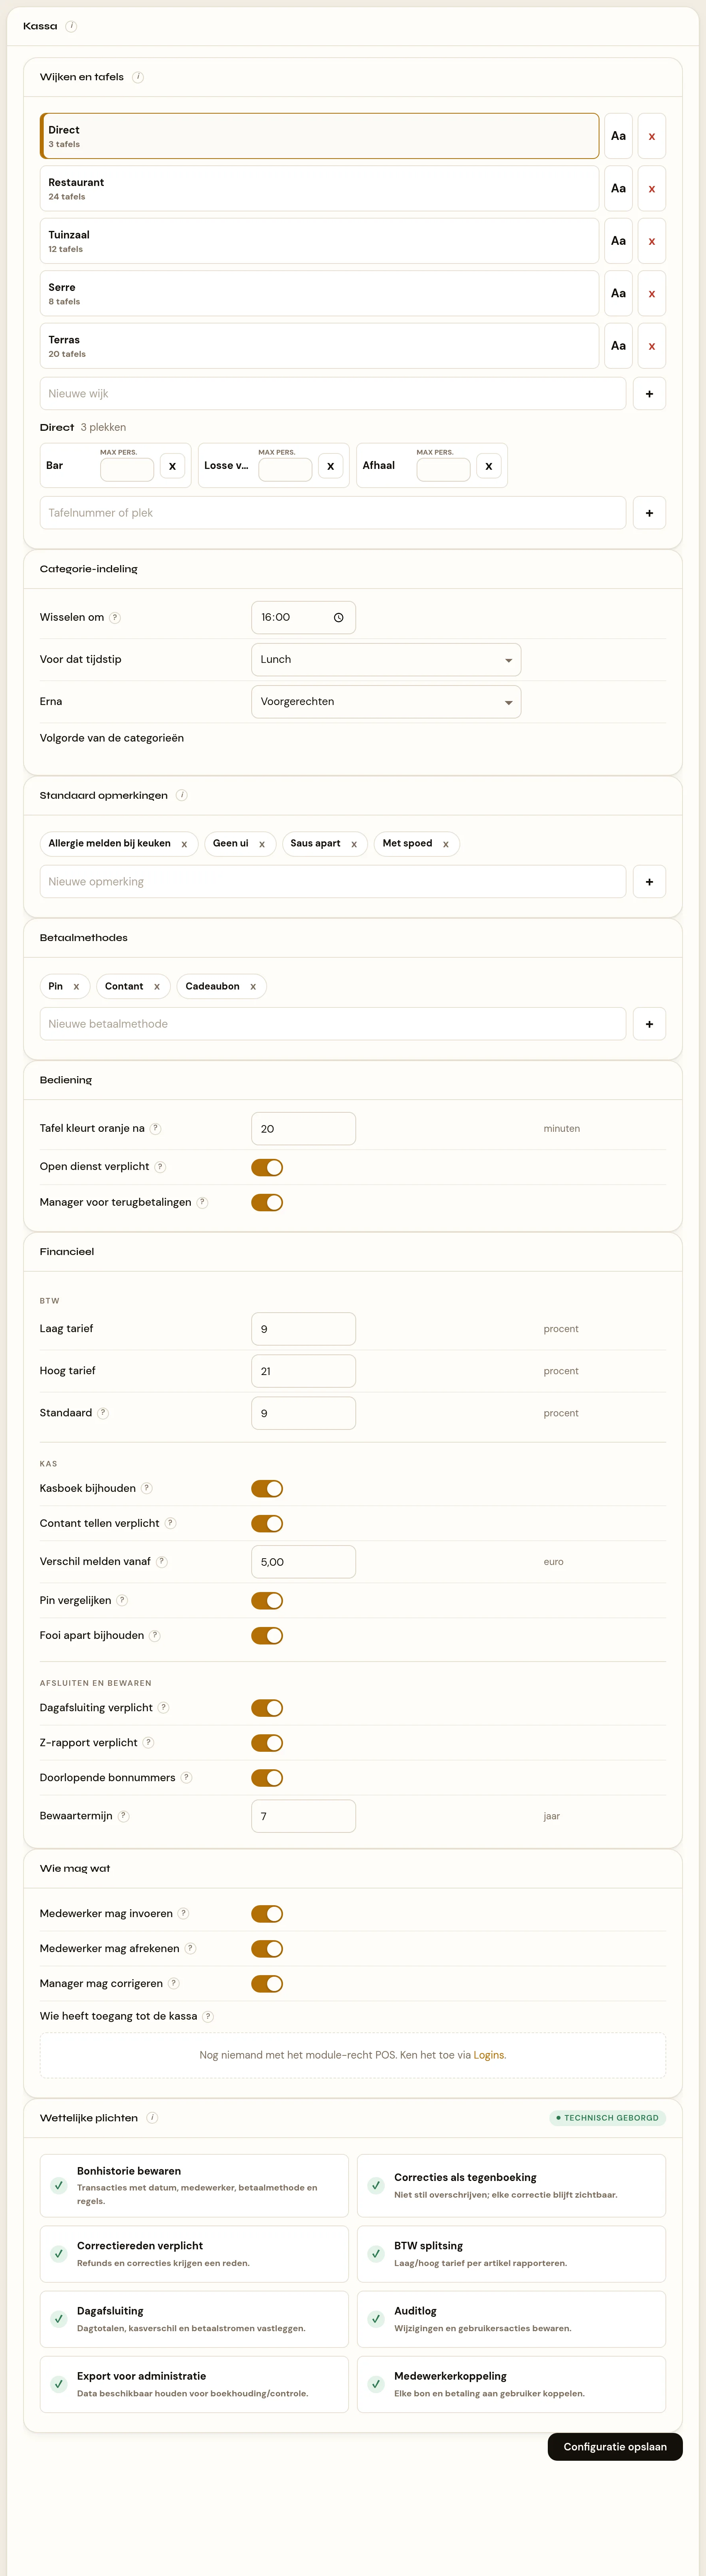
Task: Open info icon beside Wettelijke plichten
Action: (x=152, y=2118)
